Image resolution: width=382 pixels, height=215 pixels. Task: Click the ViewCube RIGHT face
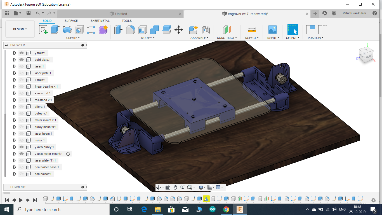(369, 56)
